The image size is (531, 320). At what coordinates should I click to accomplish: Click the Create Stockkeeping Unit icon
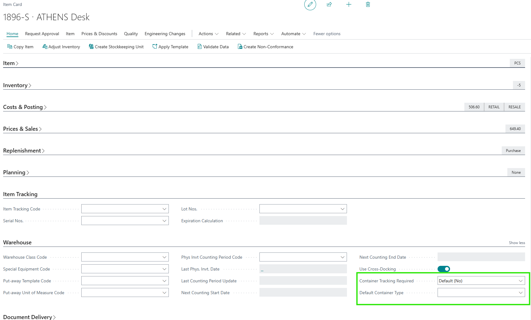pos(91,47)
